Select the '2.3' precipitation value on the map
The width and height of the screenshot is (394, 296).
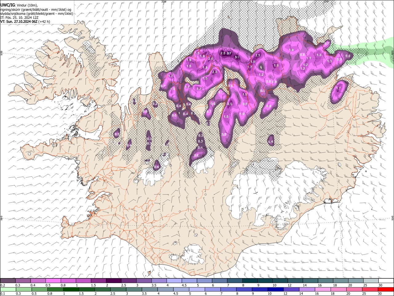tap(215, 72)
